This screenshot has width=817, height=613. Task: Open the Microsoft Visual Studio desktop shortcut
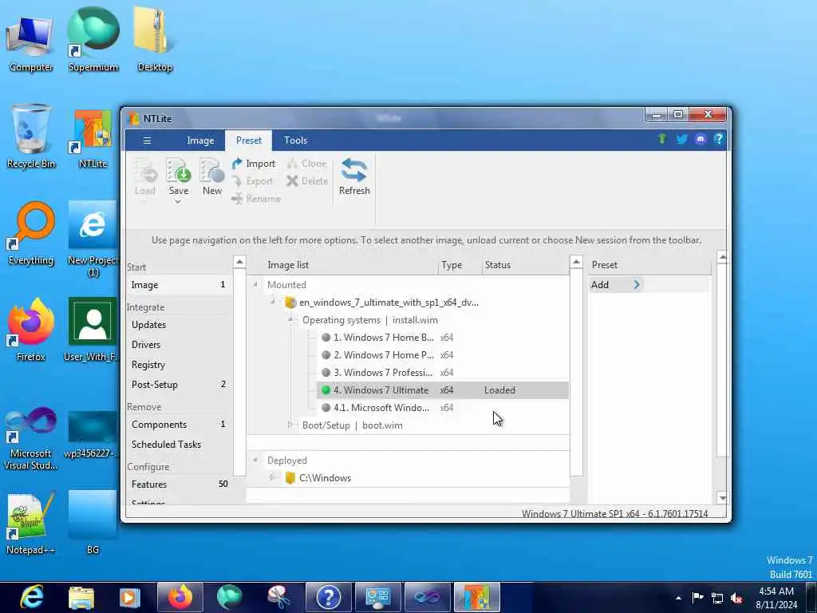coord(31,439)
